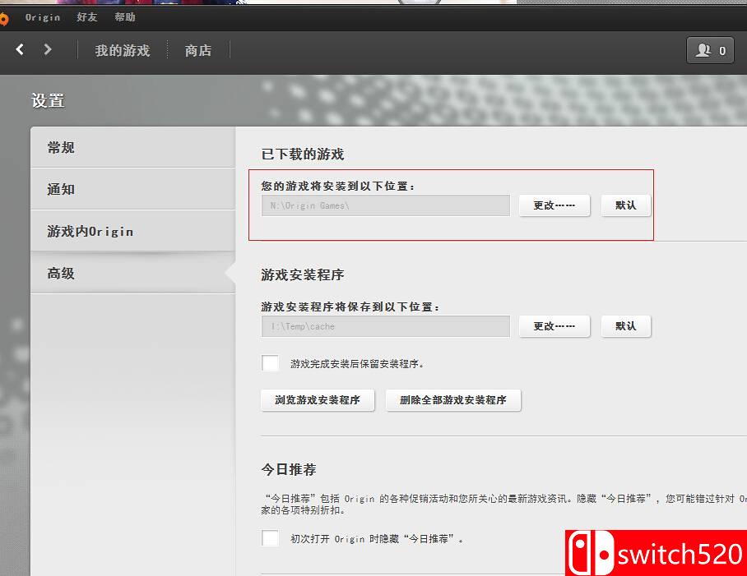Open the 好友 menu

point(86,17)
